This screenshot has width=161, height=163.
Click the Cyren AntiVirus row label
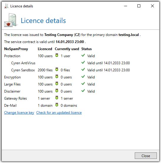pyautogui.click(x=23, y=63)
